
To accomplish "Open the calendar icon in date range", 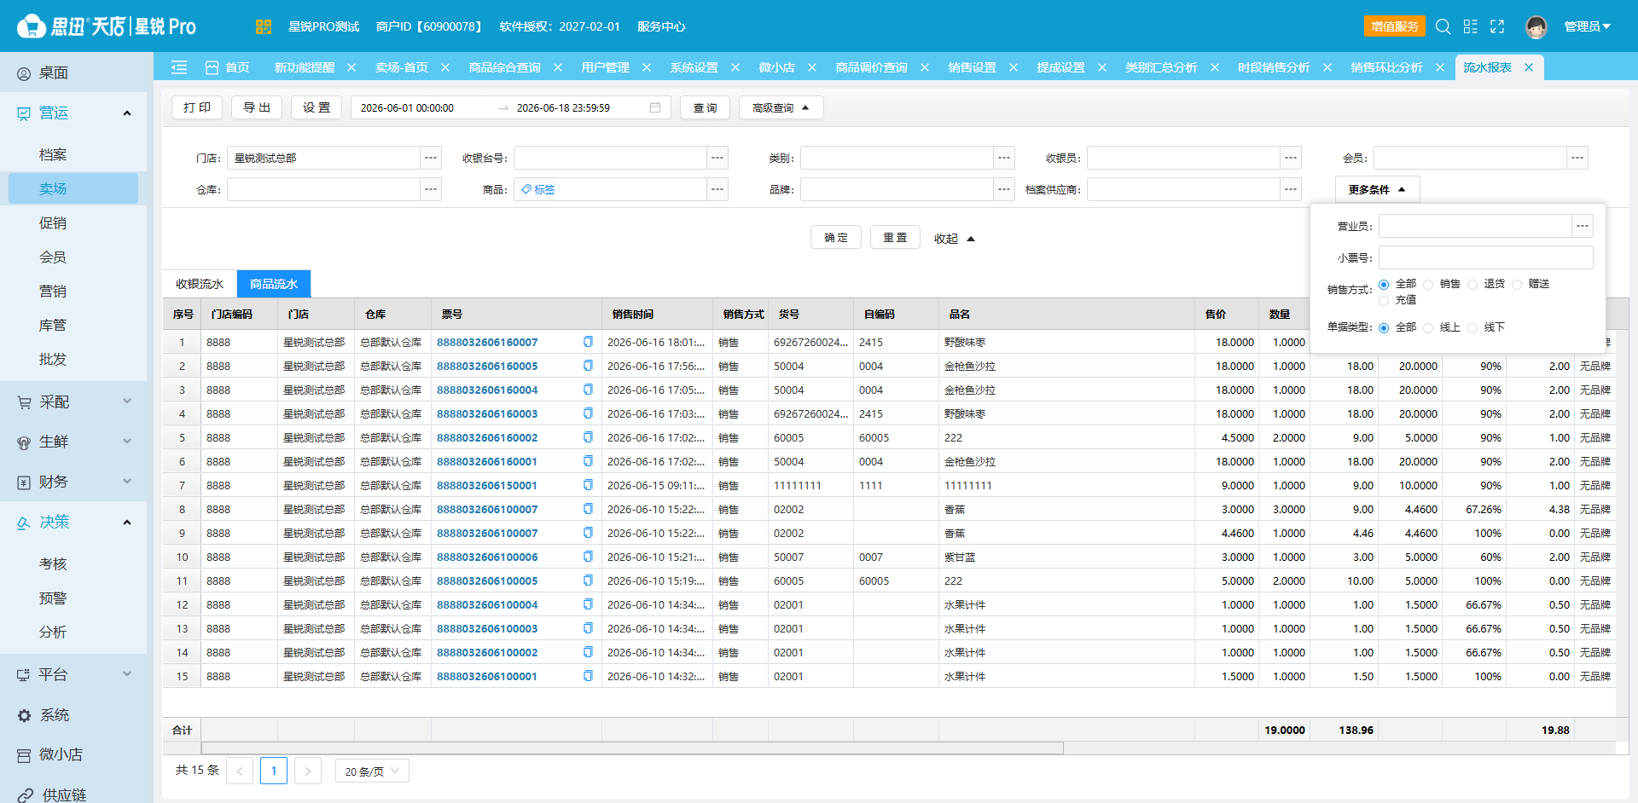I will point(655,107).
